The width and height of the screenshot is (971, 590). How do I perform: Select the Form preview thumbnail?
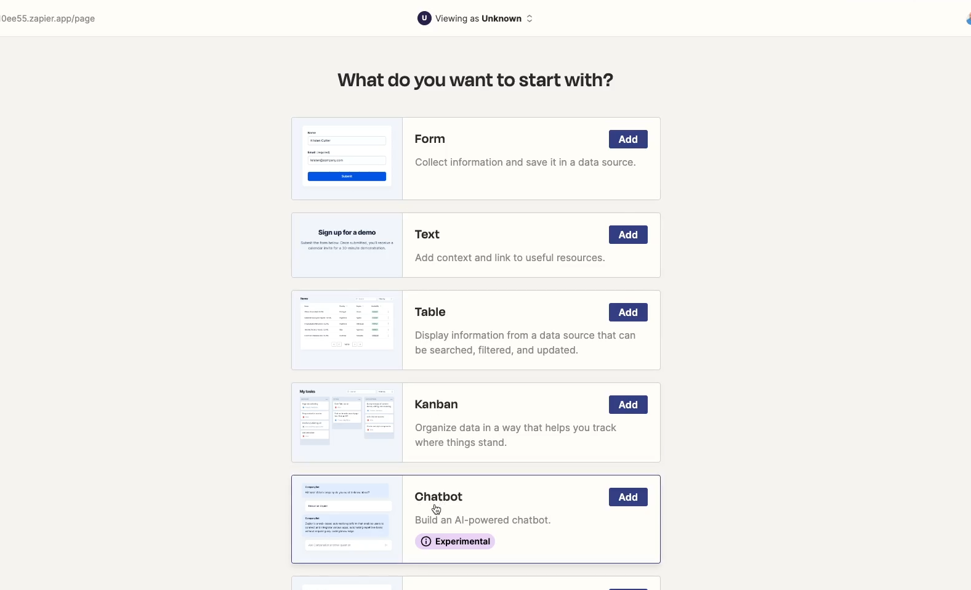pyautogui.click(x=347, y=158)
